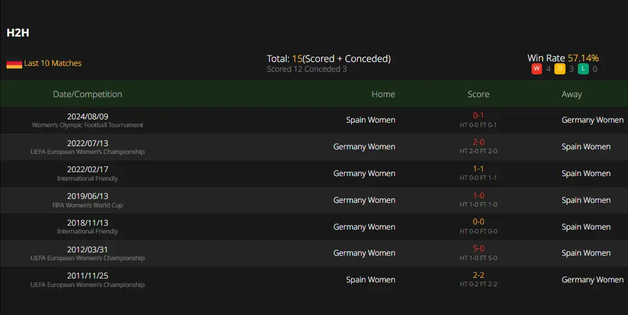Click the Home column header
The height and width of the screenshot is (315, 628).
383,94
